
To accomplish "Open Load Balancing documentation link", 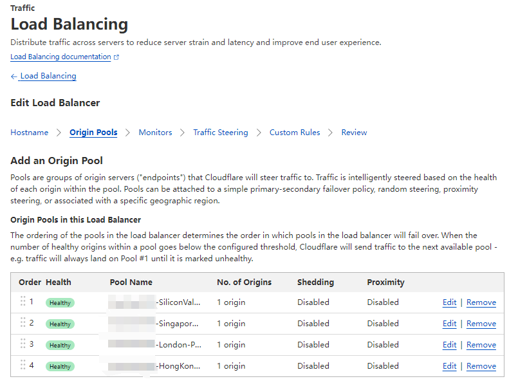I will pyautogui.click(x=60, y=57).
